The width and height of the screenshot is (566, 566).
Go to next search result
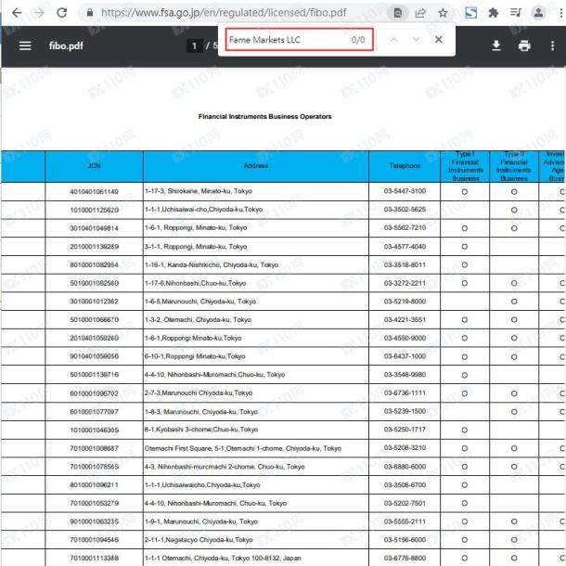[417, 39]
